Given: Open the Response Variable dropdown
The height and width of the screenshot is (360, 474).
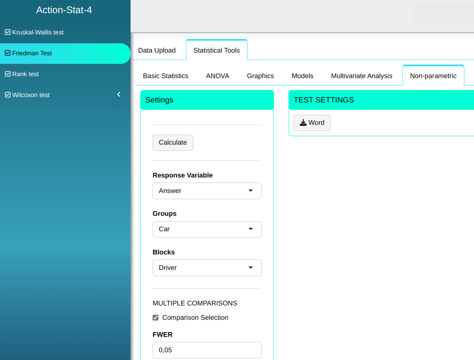Looking at the screenshot, I should tap(207, 191).
